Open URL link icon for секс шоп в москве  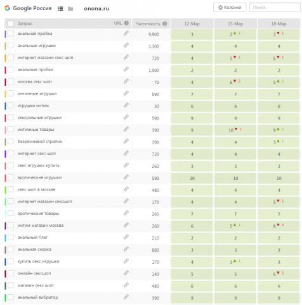[x=126, y=189]
